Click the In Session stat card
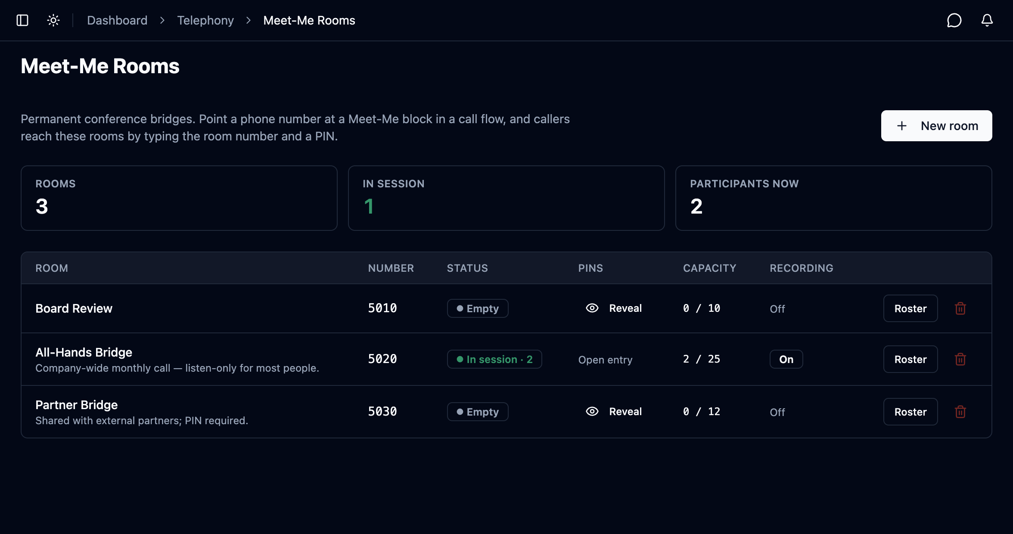The width and height of the screenshot is (1013, 534). tap(506, 198)
